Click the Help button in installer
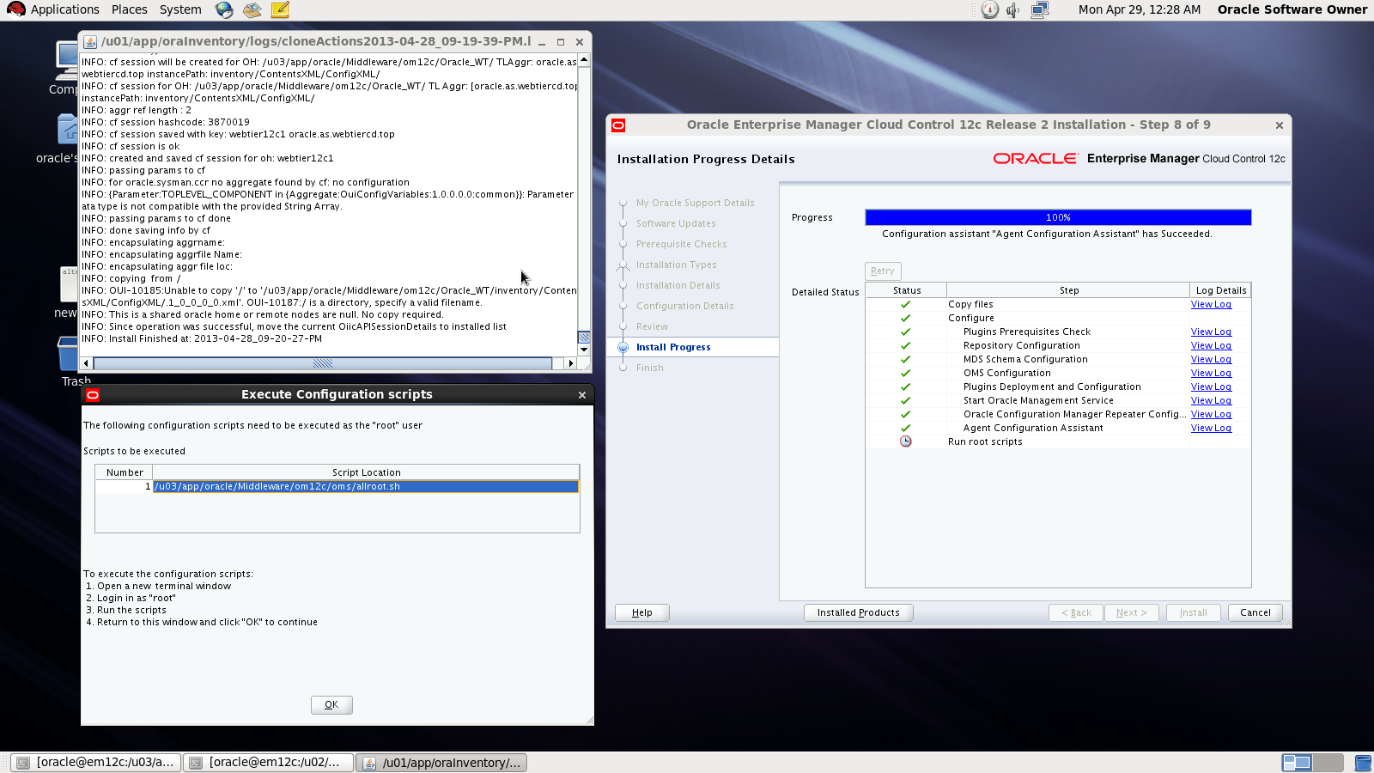This screenshot has height=773, width=1374. pyautogui.click(x=641, y=612)
